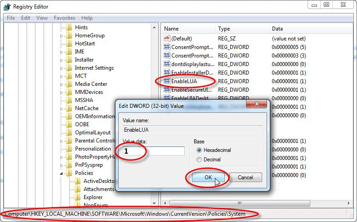Expand the Installer tree node
The image size is (357, 222).
point(61,60)
